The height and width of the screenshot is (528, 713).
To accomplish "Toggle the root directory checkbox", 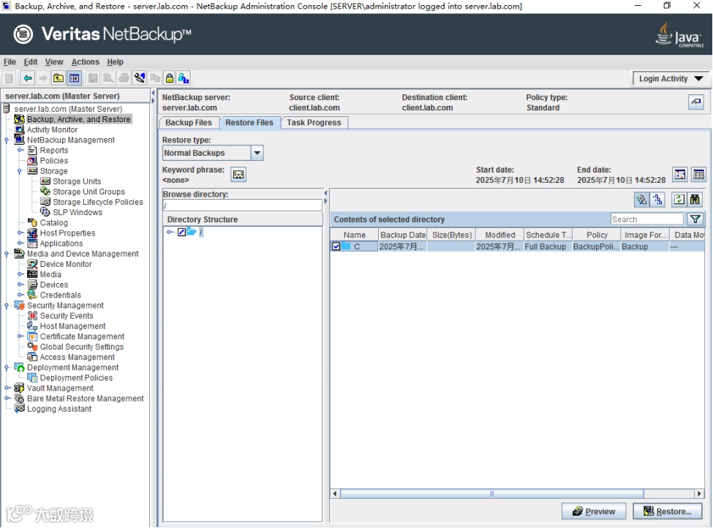I will click(x=181, y=232).
